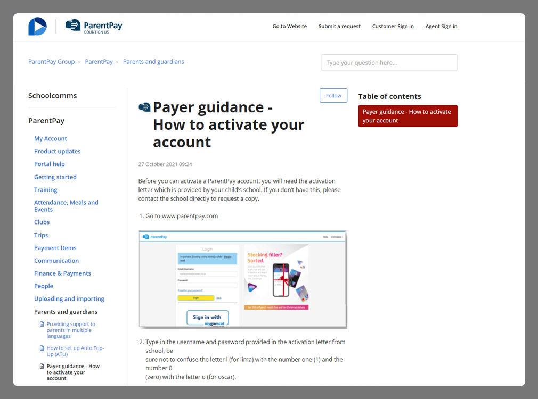
Task: Open Payment Items category
Action: click(55, 248)
